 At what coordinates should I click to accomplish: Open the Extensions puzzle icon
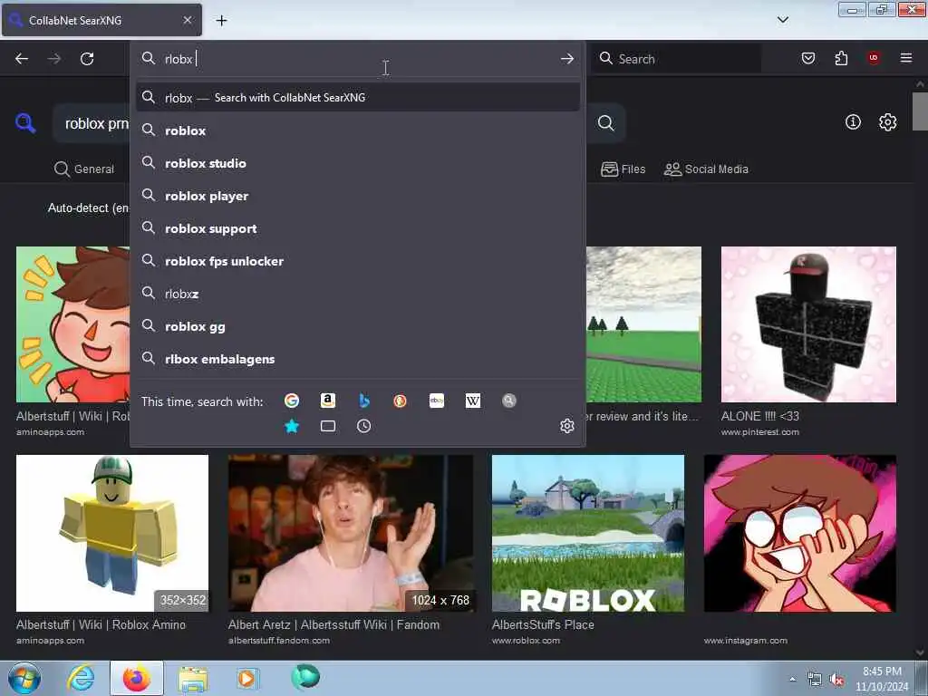tap(841, 58)
